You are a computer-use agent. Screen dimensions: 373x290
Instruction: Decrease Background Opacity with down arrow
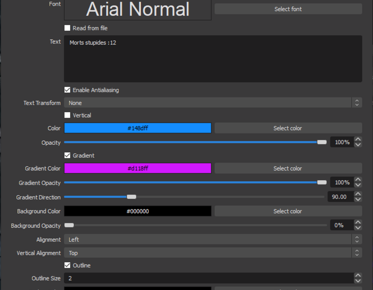[x=358, y=228]
